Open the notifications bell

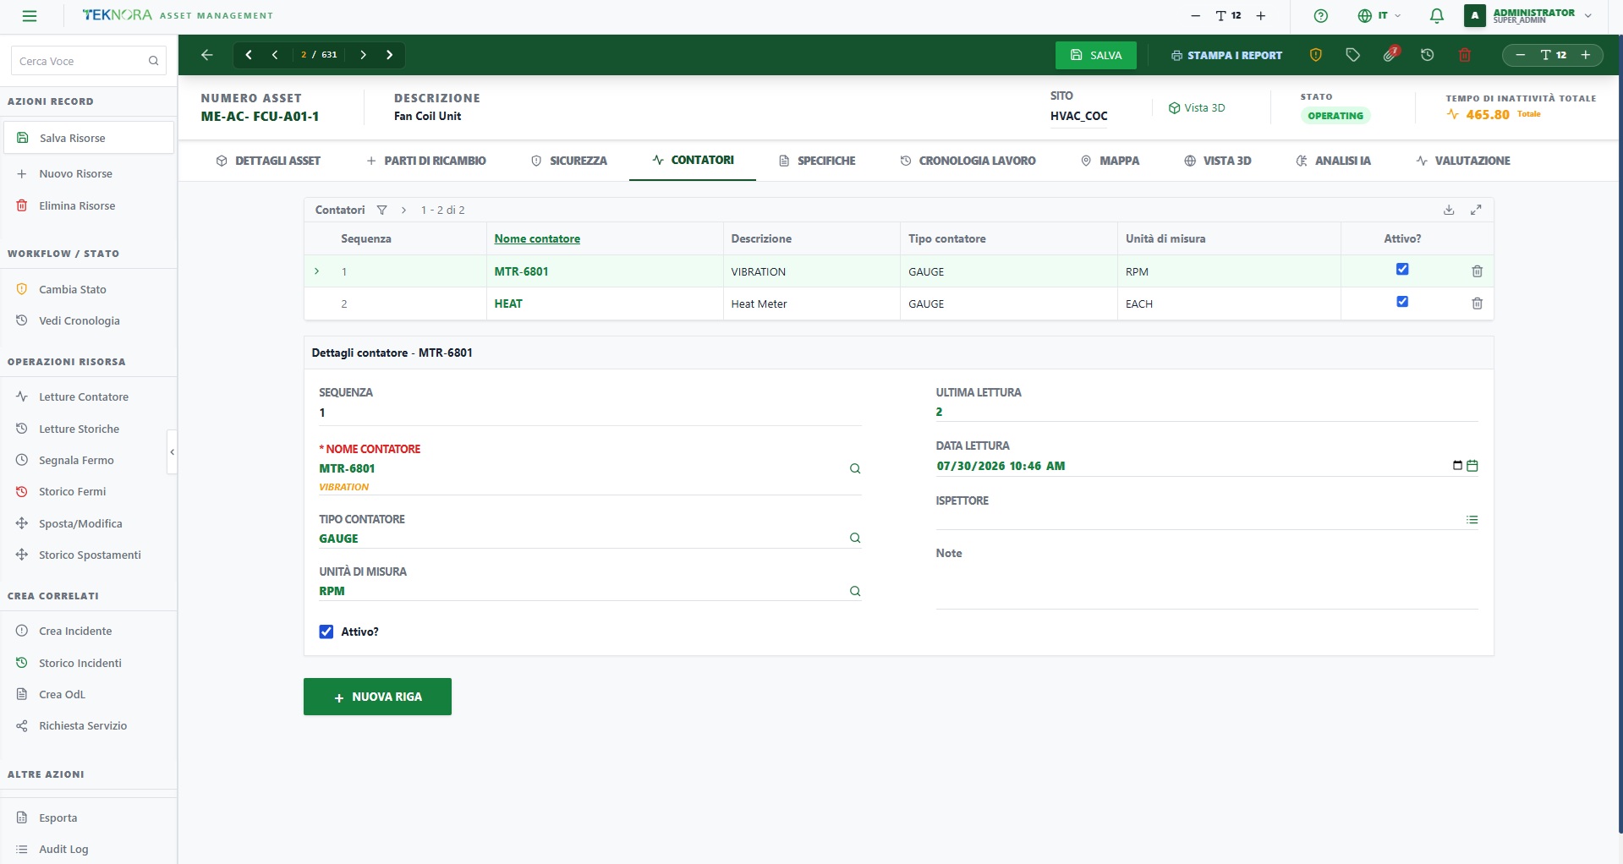tap(1436, 16)
